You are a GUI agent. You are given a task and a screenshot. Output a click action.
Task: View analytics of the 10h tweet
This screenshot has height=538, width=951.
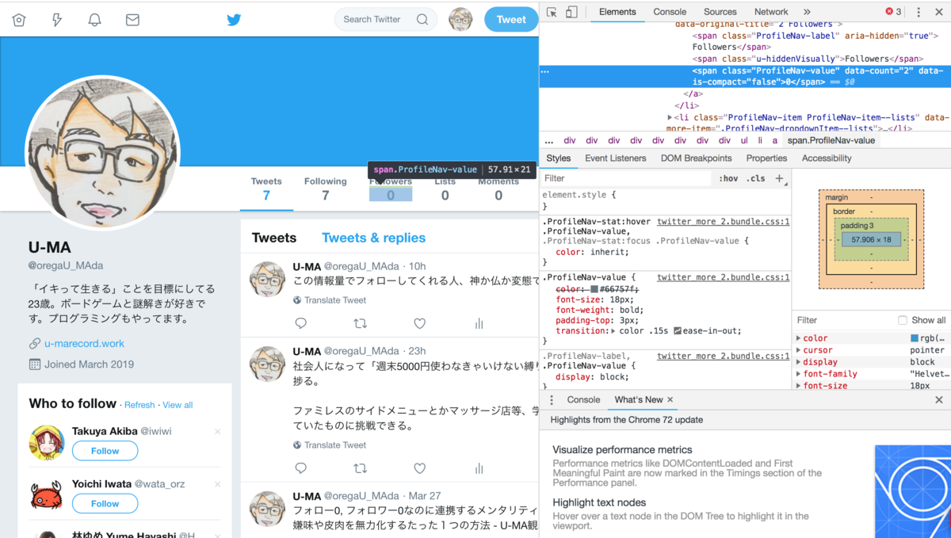pos(479,323)
